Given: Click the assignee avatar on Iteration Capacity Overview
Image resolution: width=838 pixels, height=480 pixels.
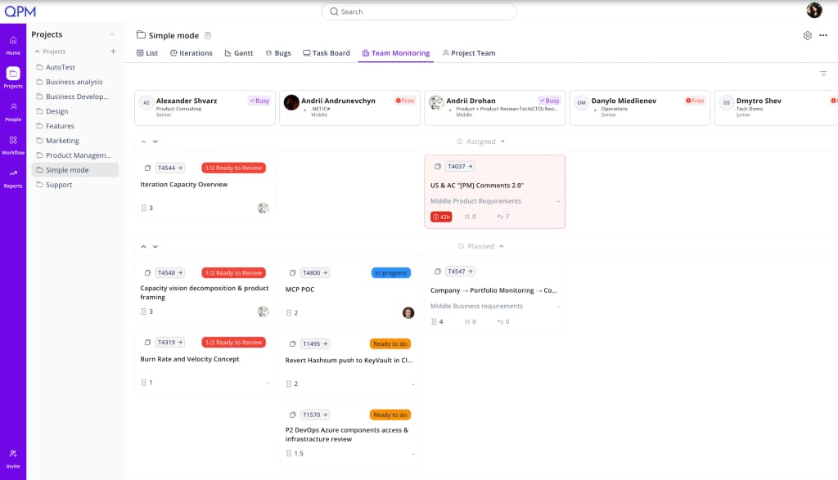Looking at the screenshot, I should [x=263, y=208].
